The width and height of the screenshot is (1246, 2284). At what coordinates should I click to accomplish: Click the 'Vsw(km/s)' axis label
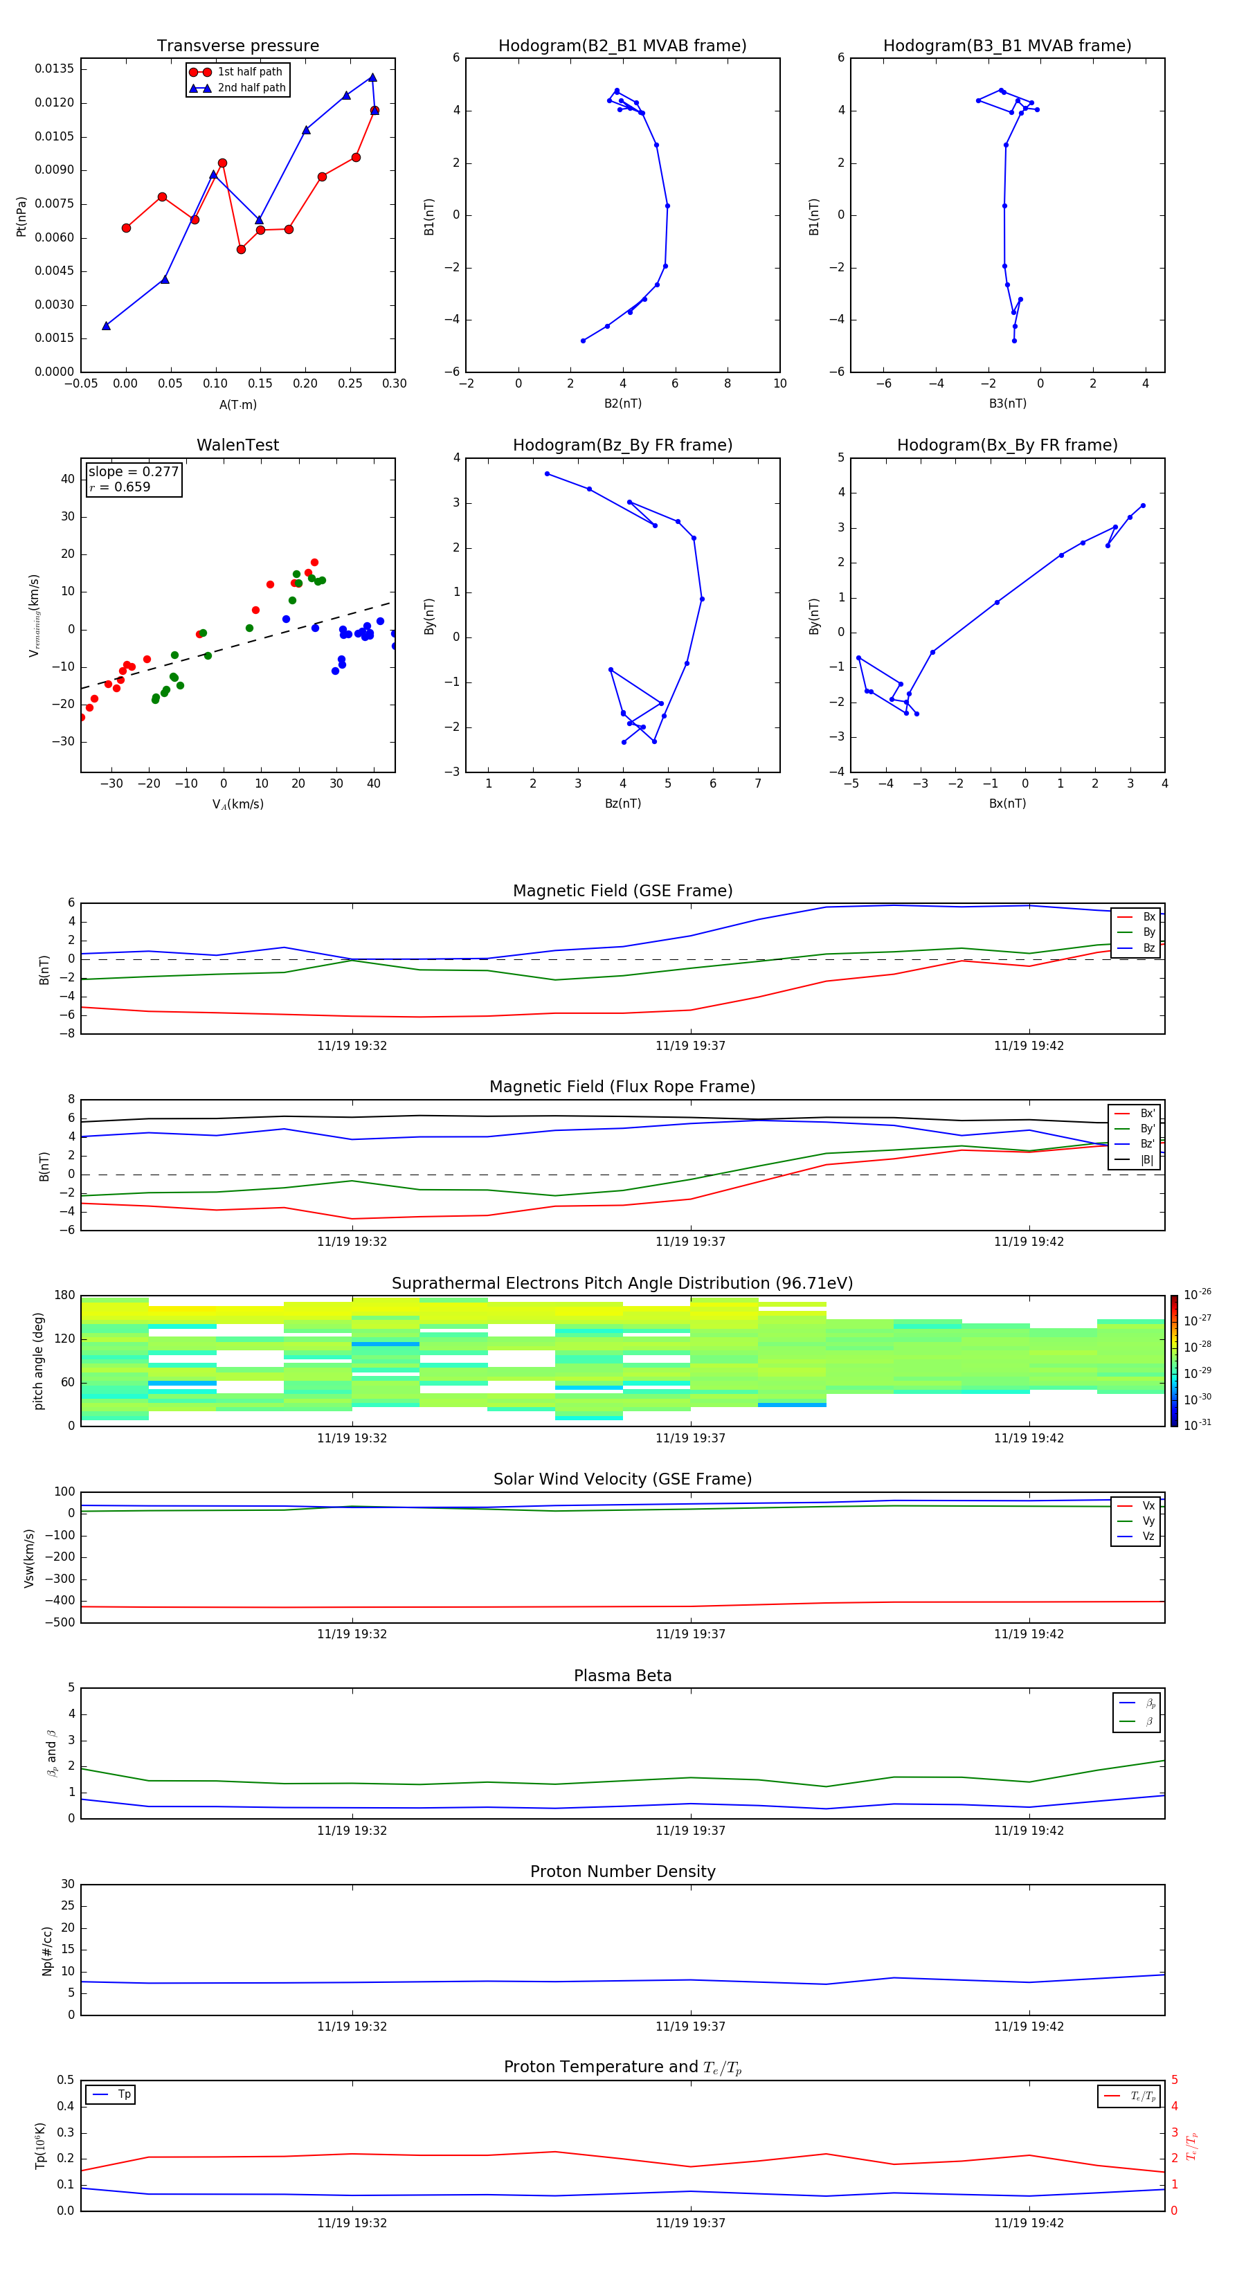(29, 1558)
